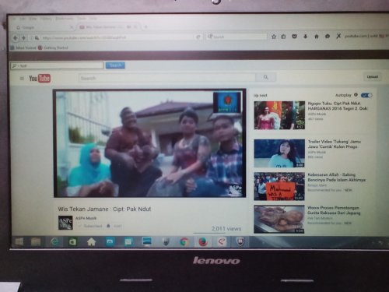Image resolution: width=389 pixels, height=292 pixels.
Task: Open Kebesaran Allah video thumbnail
Action: click(279, 186)
